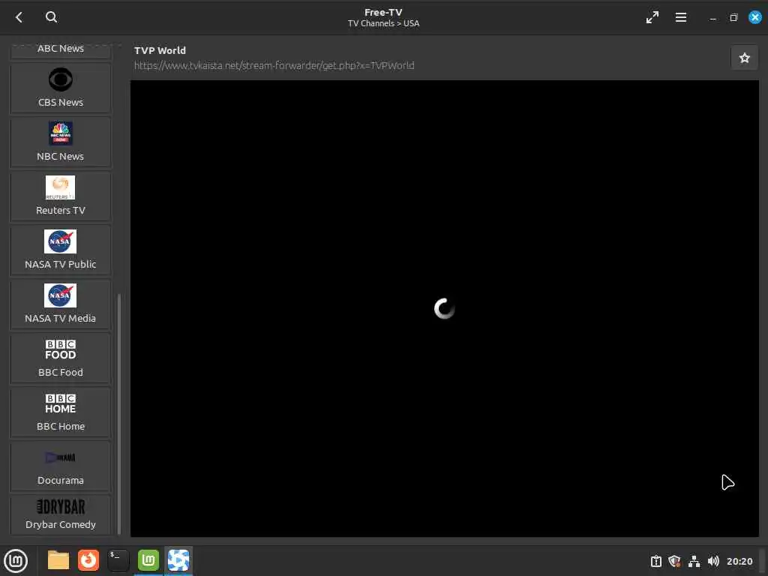Click the TVP World stream URL
The image size is (768, 576).
tap(274, 66)
